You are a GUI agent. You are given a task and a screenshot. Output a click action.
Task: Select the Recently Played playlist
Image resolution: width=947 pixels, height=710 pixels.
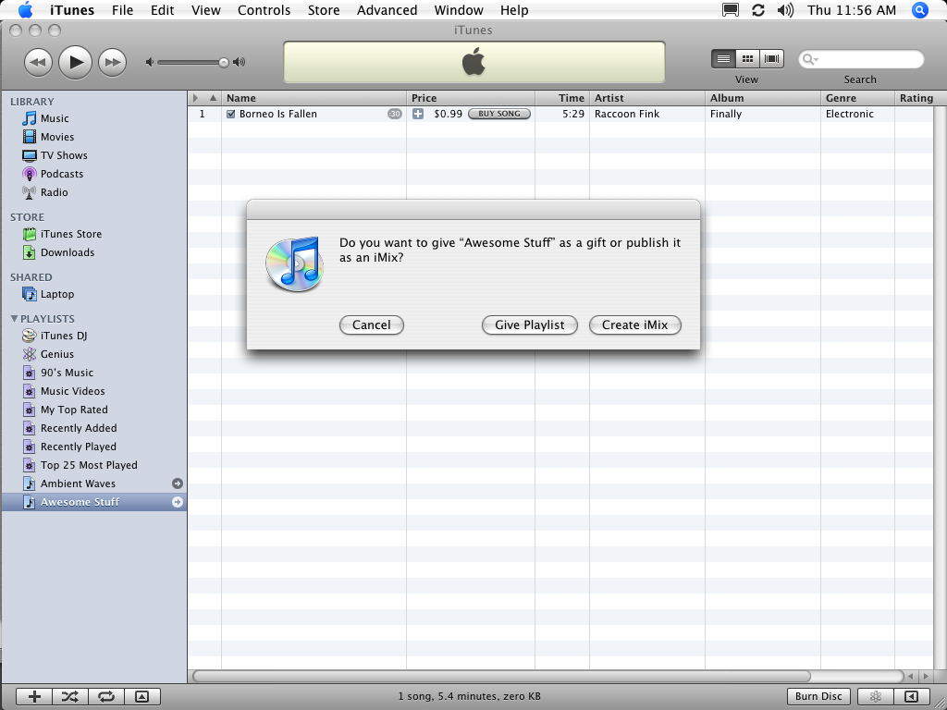(x=78, y=447)
